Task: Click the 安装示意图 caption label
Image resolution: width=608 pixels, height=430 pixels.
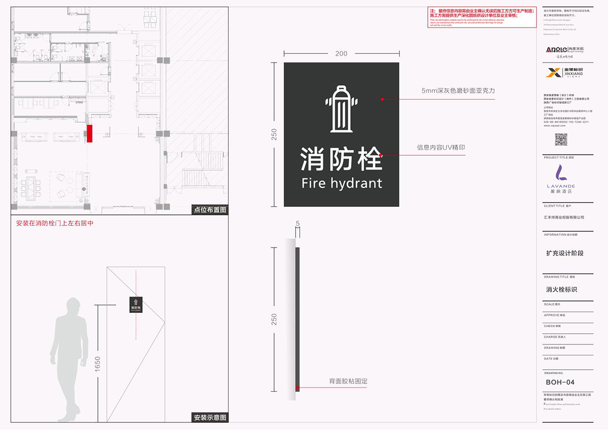Action: [x=210, y=417]
